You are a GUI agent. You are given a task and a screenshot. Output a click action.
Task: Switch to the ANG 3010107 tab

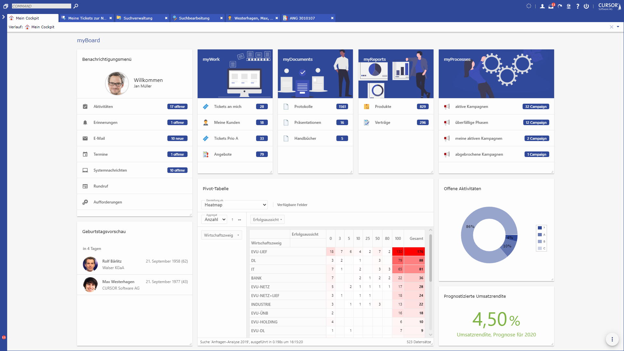coord(302,18)
